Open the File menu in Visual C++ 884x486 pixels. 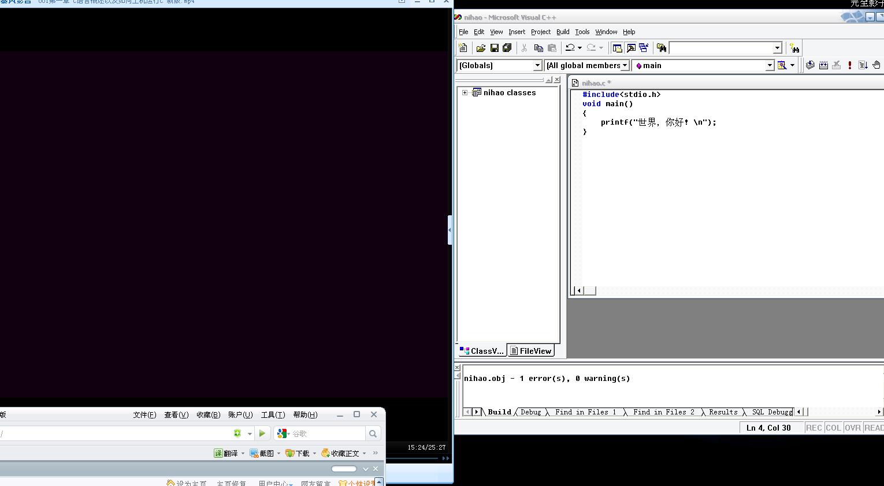click(463, 32)
